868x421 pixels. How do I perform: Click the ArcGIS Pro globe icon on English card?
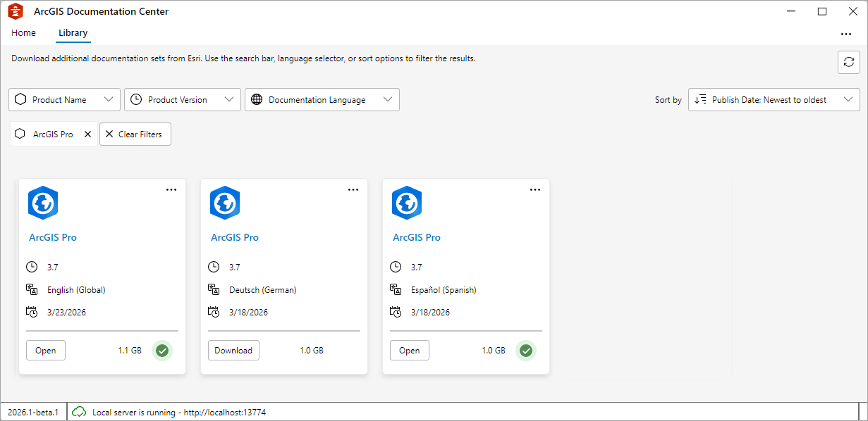pyautogui.click(x=43, y=203)
